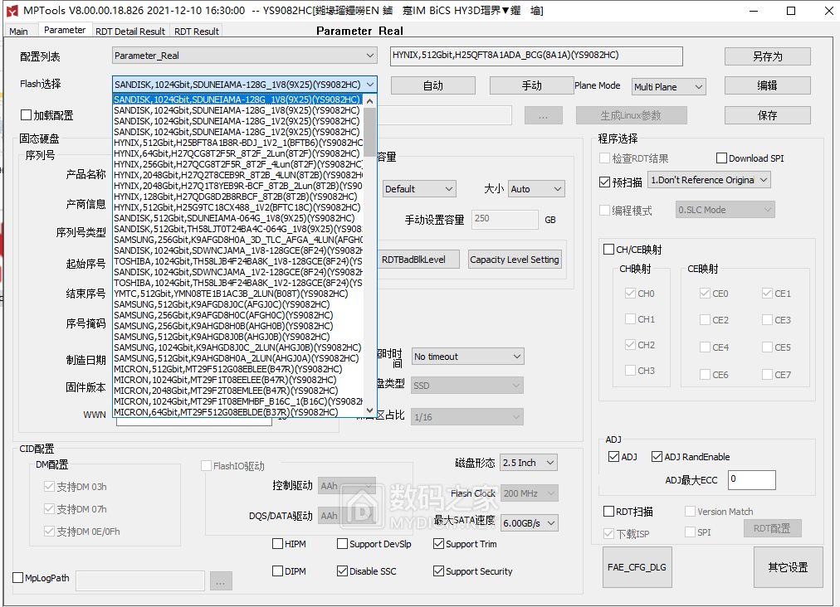Click the FAE_CFG_DLG button

637,567
